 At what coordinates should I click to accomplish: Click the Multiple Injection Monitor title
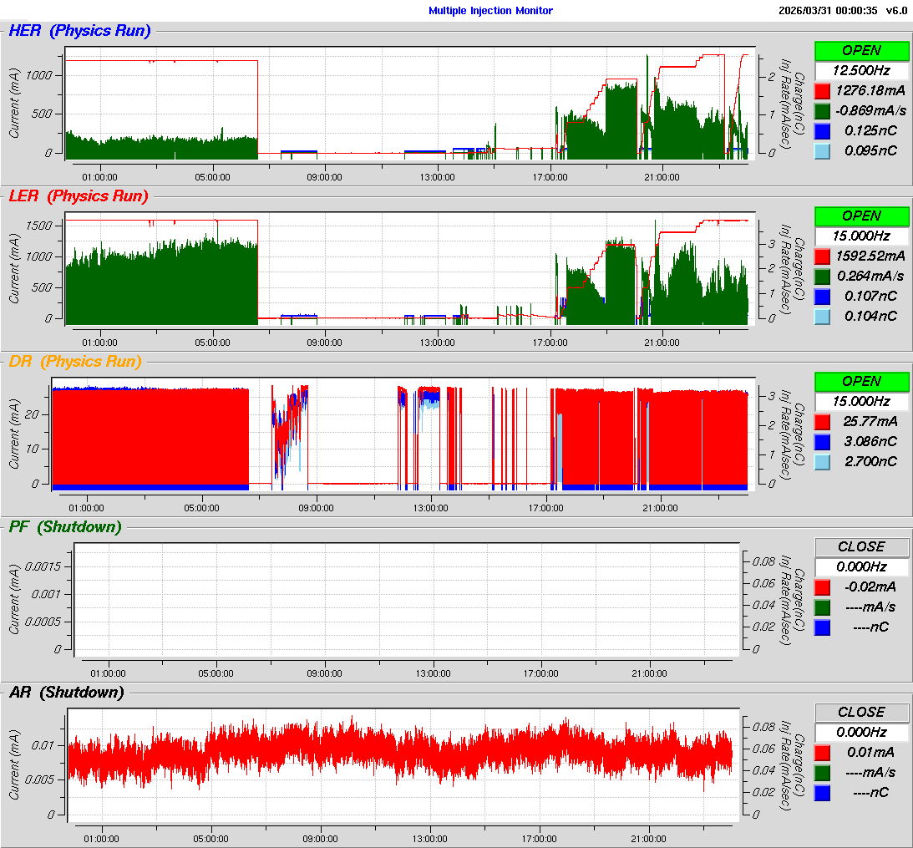(x=490, y=11)
